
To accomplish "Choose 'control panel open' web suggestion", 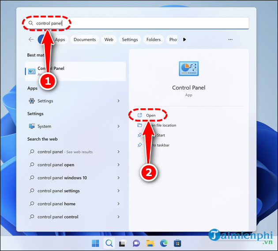I will [x=56, y=165].
